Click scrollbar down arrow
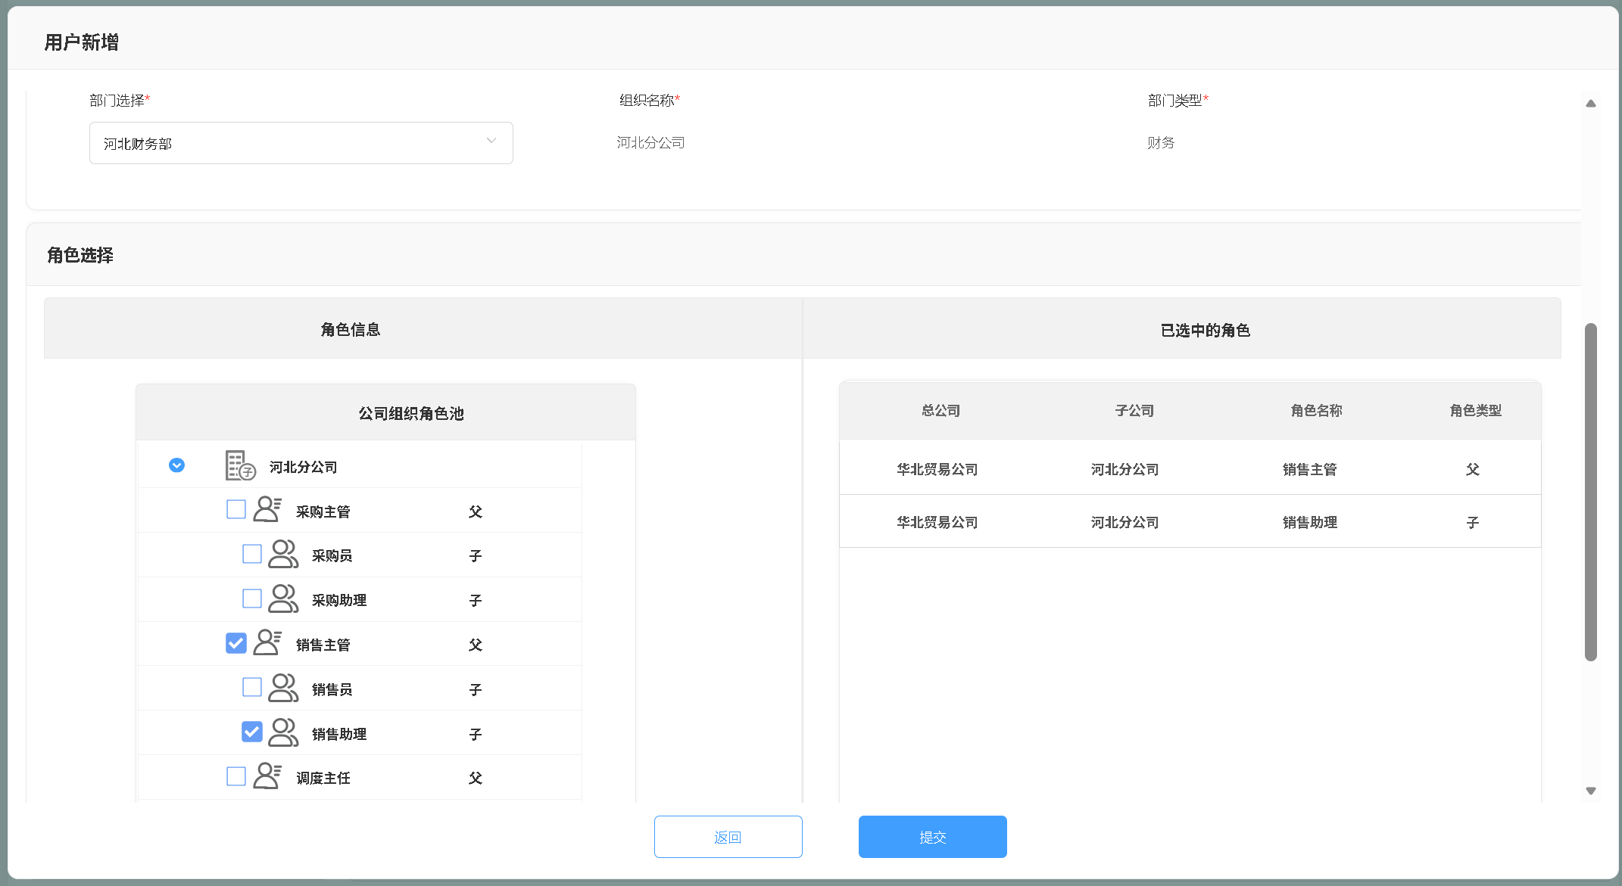Screen dimensions: 1622x886 (x=1591, y=791)
